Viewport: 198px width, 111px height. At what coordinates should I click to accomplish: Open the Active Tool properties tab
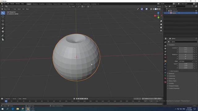[x=165, y=42]
